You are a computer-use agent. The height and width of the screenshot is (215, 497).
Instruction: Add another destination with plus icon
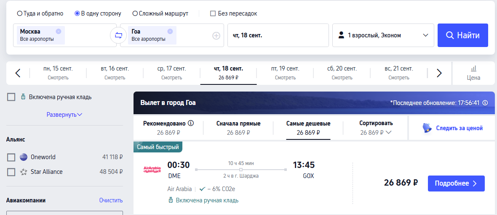coord(216,36)
